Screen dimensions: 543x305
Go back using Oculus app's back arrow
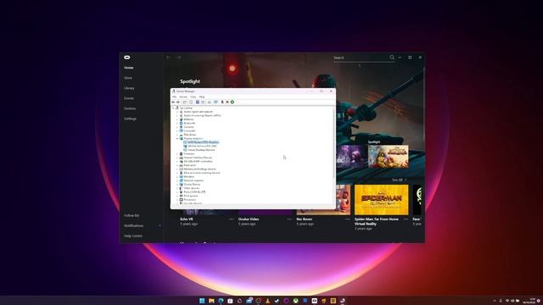168,58
